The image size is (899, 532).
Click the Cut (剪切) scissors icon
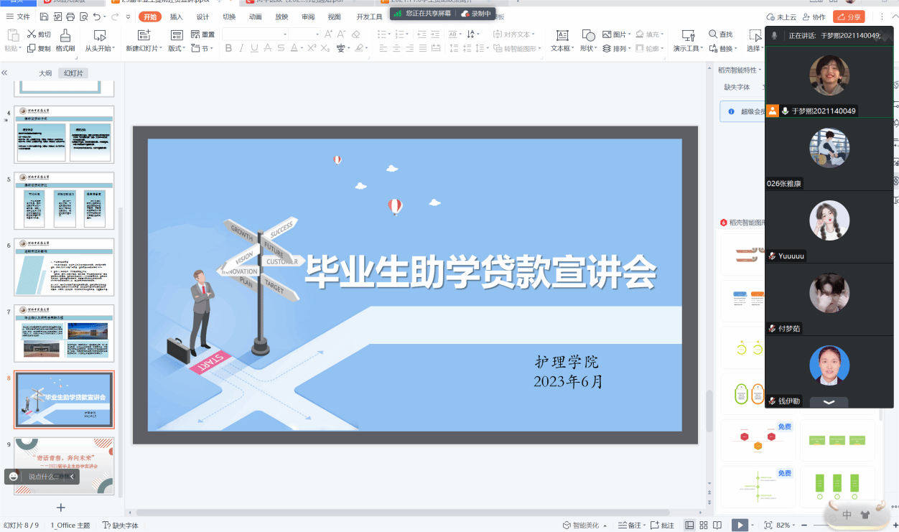coord(32,34)
